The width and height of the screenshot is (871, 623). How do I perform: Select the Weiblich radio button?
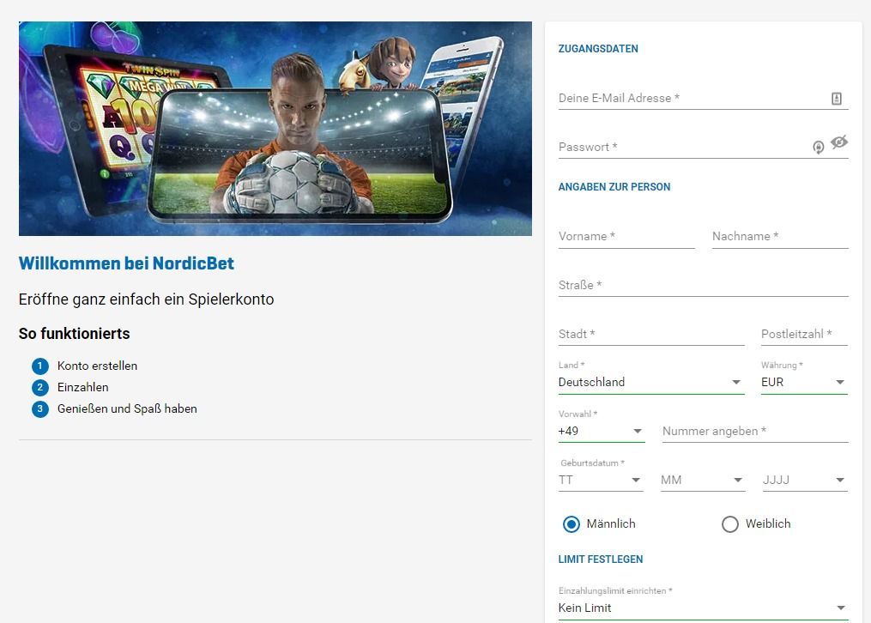(730, 524)
